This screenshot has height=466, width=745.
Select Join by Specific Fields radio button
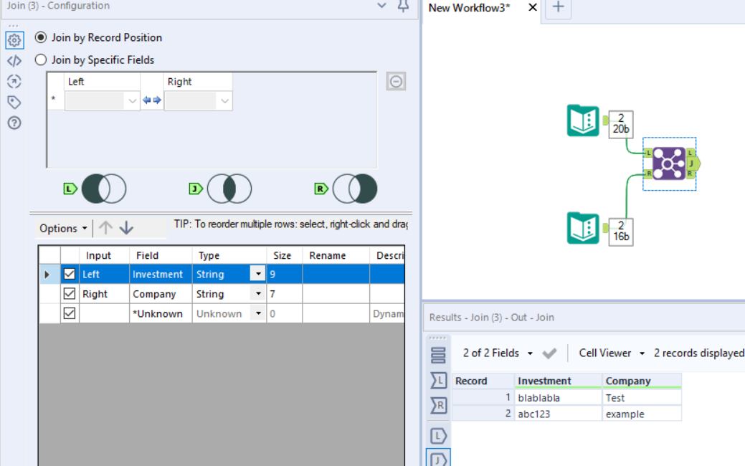click(40, 60)
